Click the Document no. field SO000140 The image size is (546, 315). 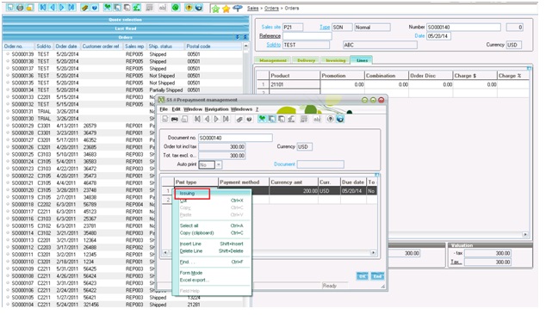[235, 138]
